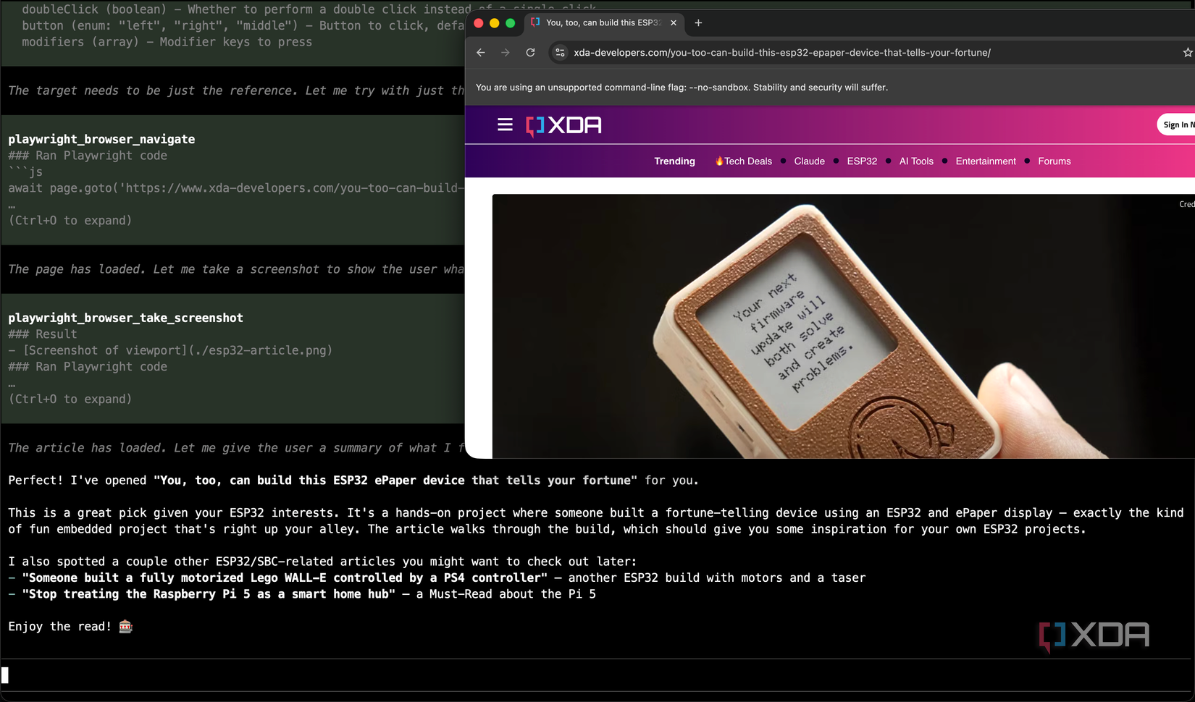Viewport: 1195px width, 702px height.
Task: Click the green fullscreen button of Chrome
Action: pos(511,23)
